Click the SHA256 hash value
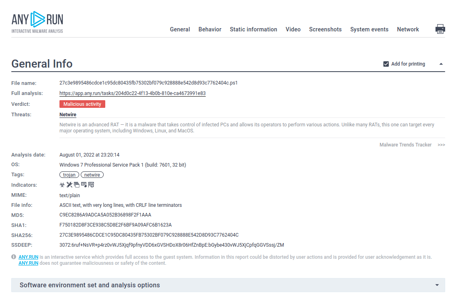The height and width of the screenshot is (301, 456). tap(149, 235)
